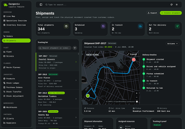The height and width of the screenshot is (129, 185).
Task: Click the Total shipments card icon
Action: point(66,26)
